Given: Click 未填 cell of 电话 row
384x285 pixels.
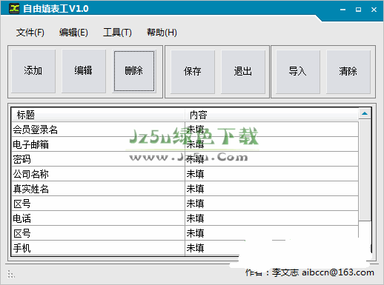Looking at the screenshot, I should 271,218.
